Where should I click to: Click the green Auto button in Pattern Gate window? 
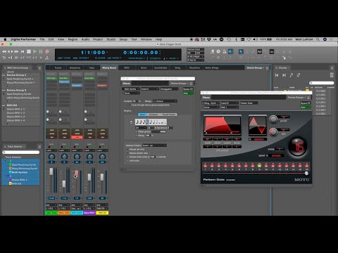(306, 108)
